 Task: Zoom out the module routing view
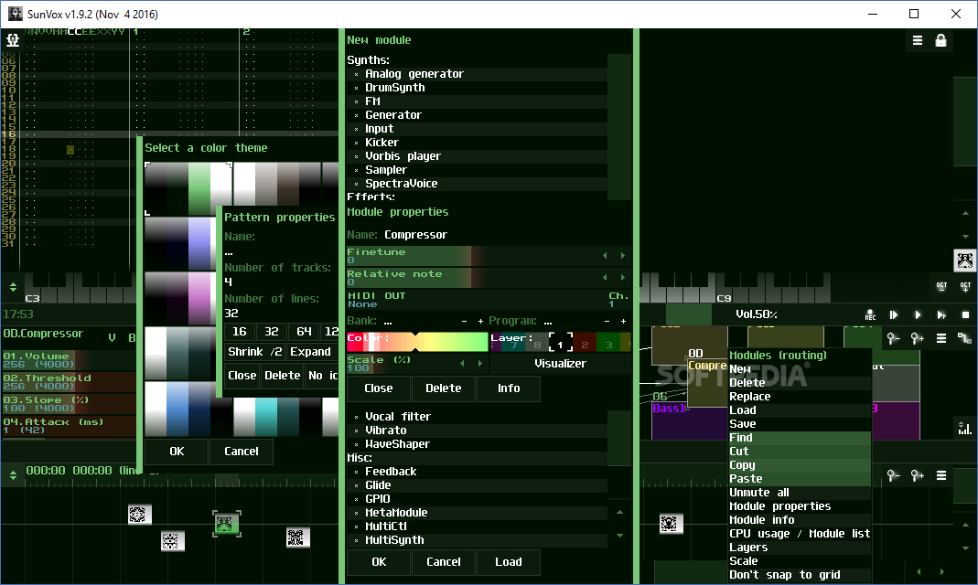pyautogui.click(x=893, y=338)
